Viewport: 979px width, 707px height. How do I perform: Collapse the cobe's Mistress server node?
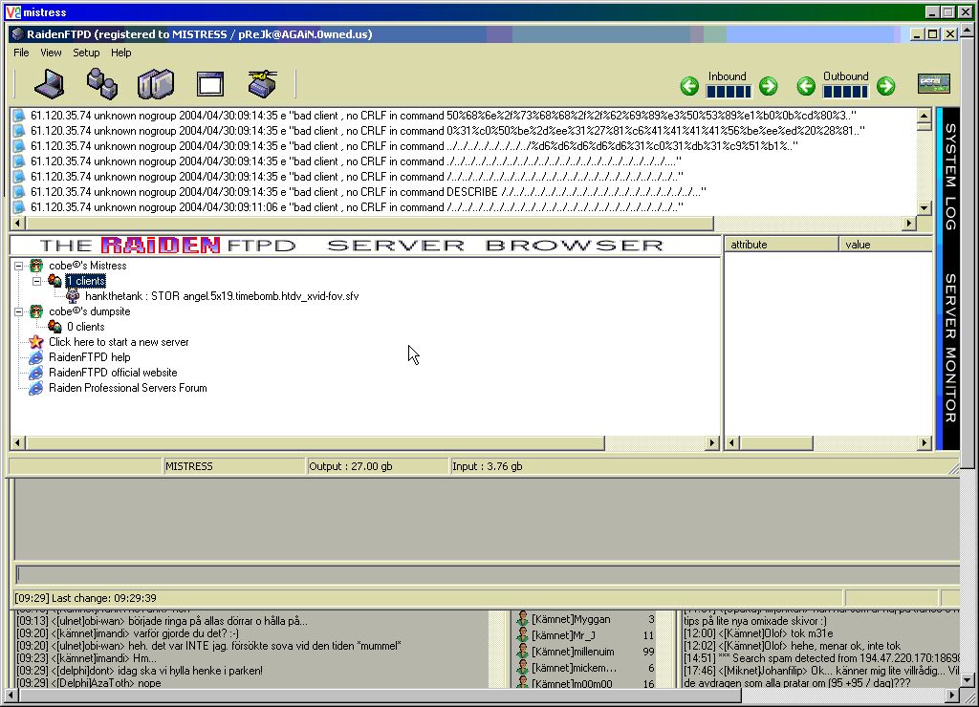click(19, 266)
